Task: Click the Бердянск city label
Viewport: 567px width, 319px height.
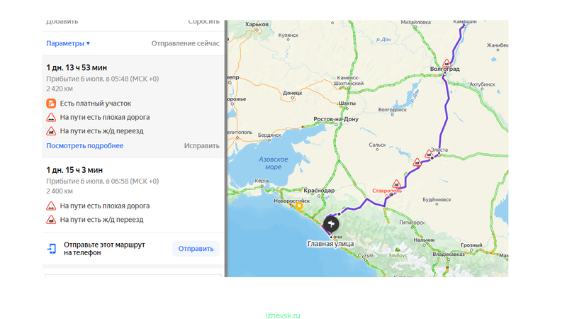Action: (269, 135)
